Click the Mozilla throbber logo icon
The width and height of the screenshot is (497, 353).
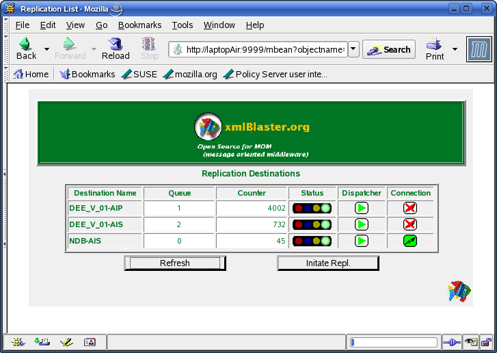[x=479, y=49]
